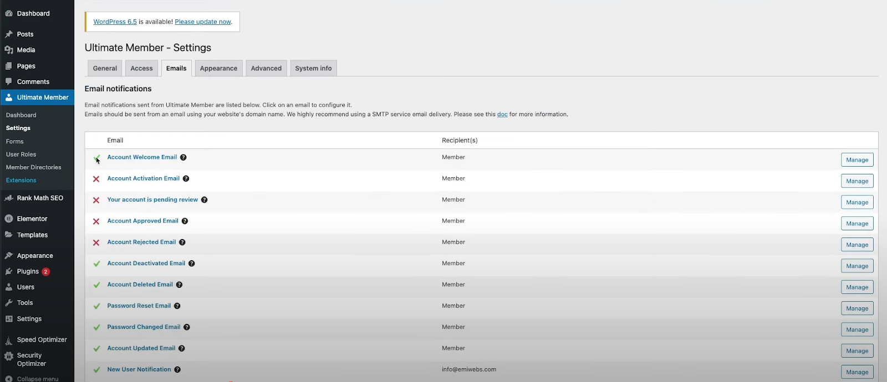This screenshot has width=887, height=382.
Task: Click red X status for Account Approved Email
Action: (96, 221)
